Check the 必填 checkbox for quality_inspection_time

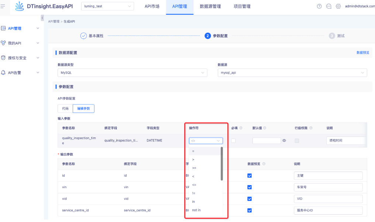(x=233, y=141)
